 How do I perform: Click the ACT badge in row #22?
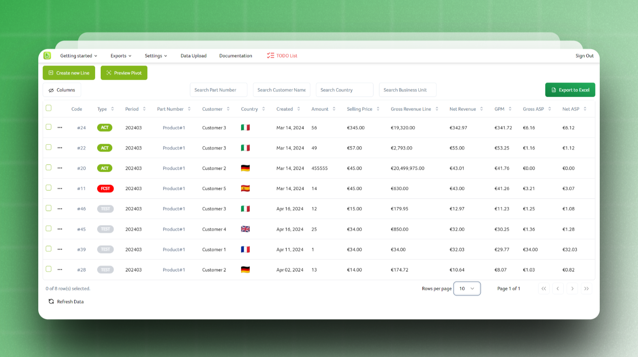[105, 148]
